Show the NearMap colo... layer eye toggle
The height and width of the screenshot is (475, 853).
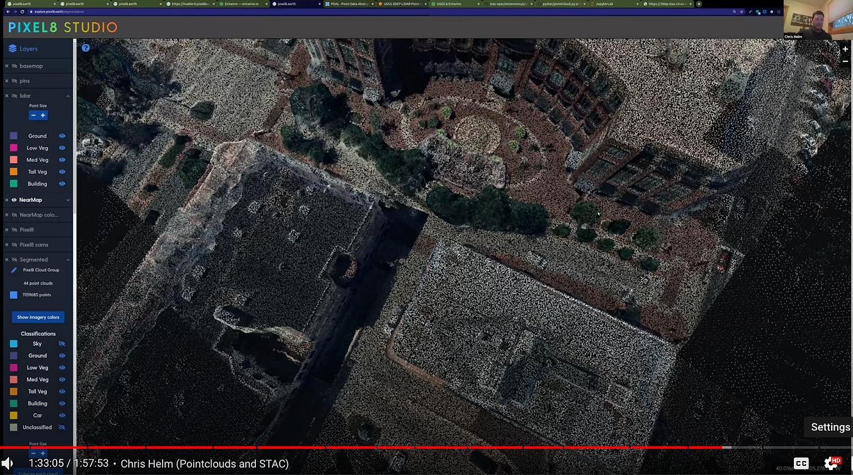click(x=14, y=215)
